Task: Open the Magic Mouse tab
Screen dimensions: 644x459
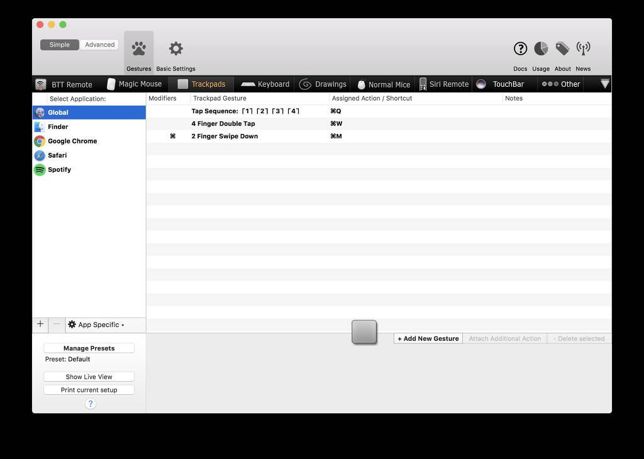Action: (x=135, y=84)
